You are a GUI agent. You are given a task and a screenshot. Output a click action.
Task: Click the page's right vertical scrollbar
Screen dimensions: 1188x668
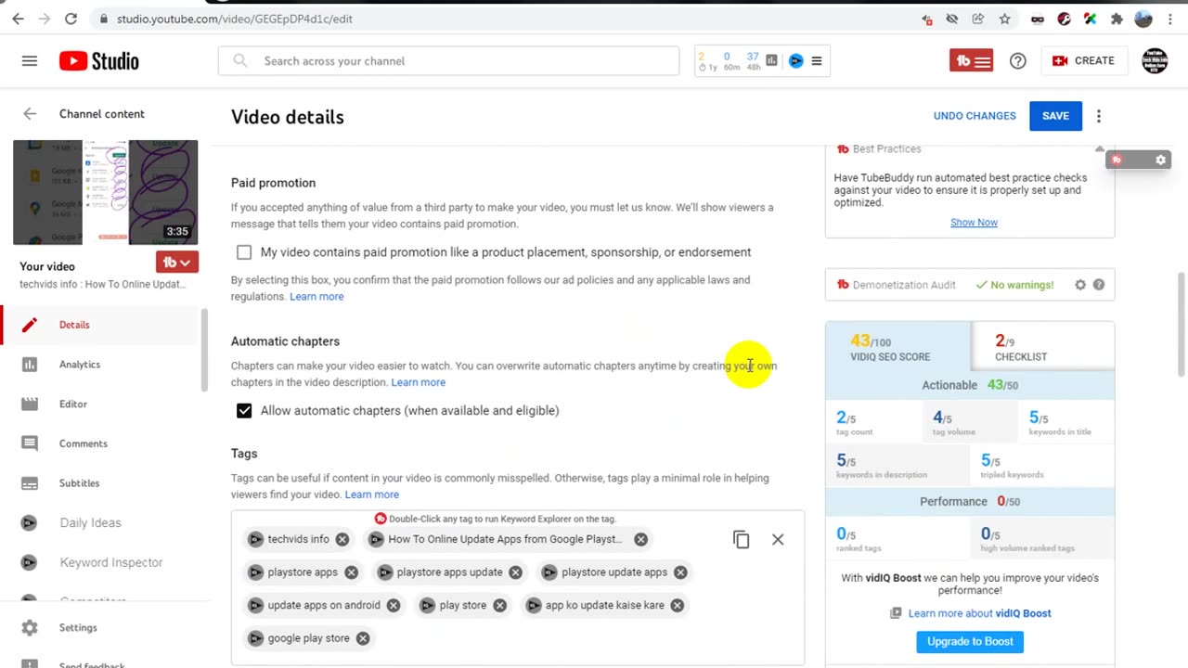tap(1181, 325)
